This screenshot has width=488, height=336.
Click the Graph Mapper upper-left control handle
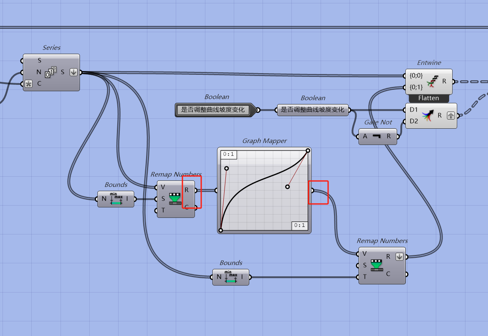tap(227, 168)
